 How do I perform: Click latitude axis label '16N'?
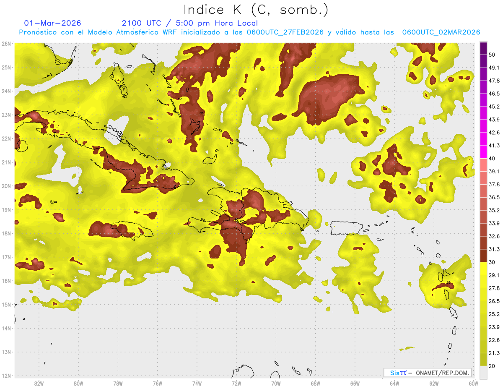[6, 281]
